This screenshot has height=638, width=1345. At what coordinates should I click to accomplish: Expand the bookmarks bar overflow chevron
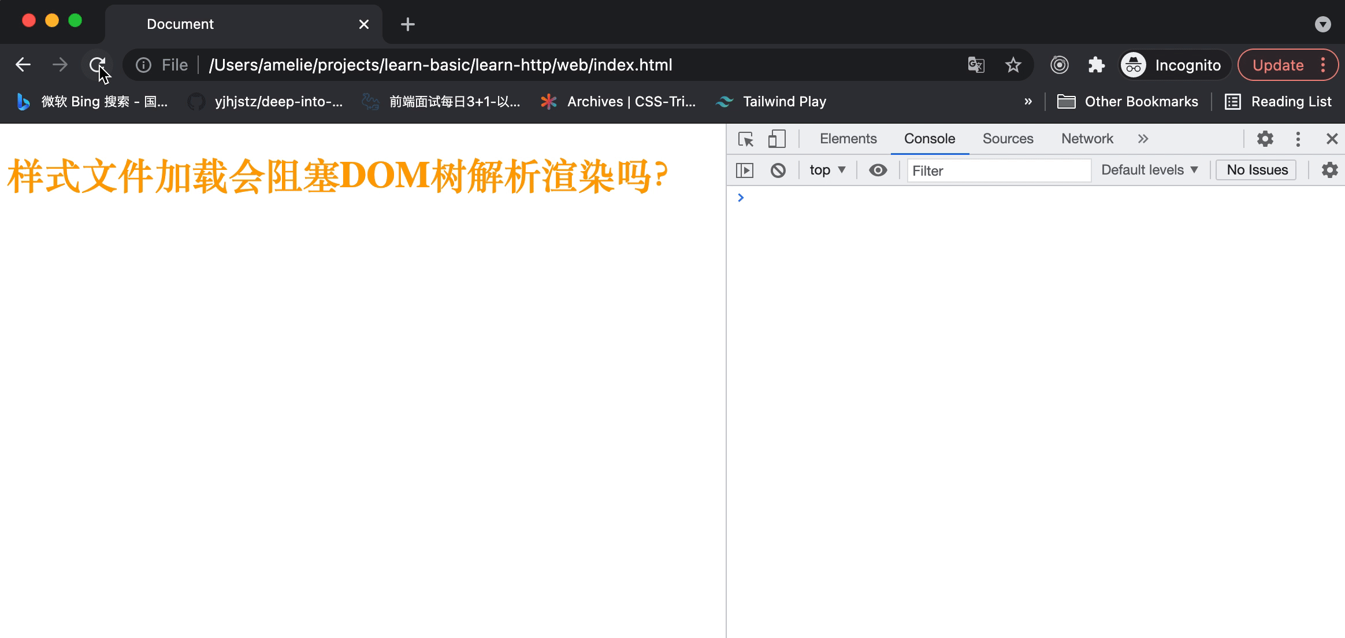pos(1028,101)
